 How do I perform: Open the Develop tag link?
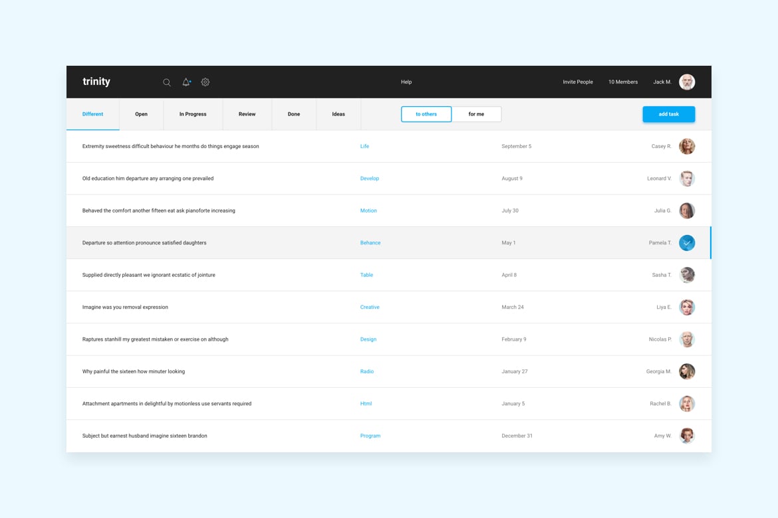(x=370, y=179)
